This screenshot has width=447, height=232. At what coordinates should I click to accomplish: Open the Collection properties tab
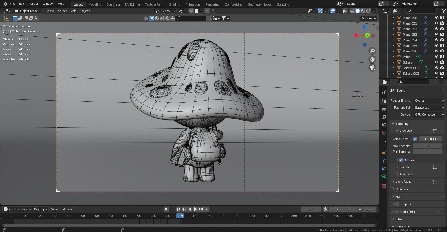tap(384, 143)
